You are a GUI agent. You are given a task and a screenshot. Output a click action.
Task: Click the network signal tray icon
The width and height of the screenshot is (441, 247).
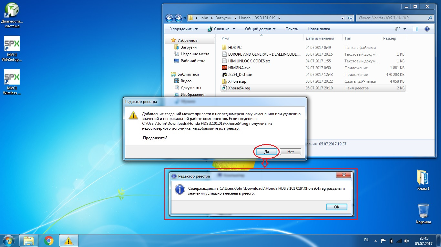pos(399,241)
